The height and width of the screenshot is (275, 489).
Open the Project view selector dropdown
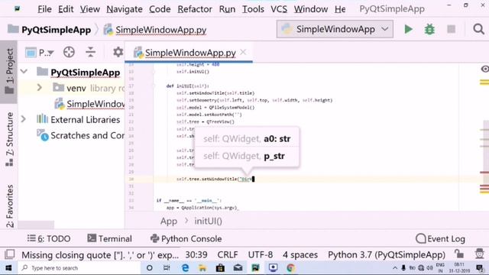click(x=40, y=53)
